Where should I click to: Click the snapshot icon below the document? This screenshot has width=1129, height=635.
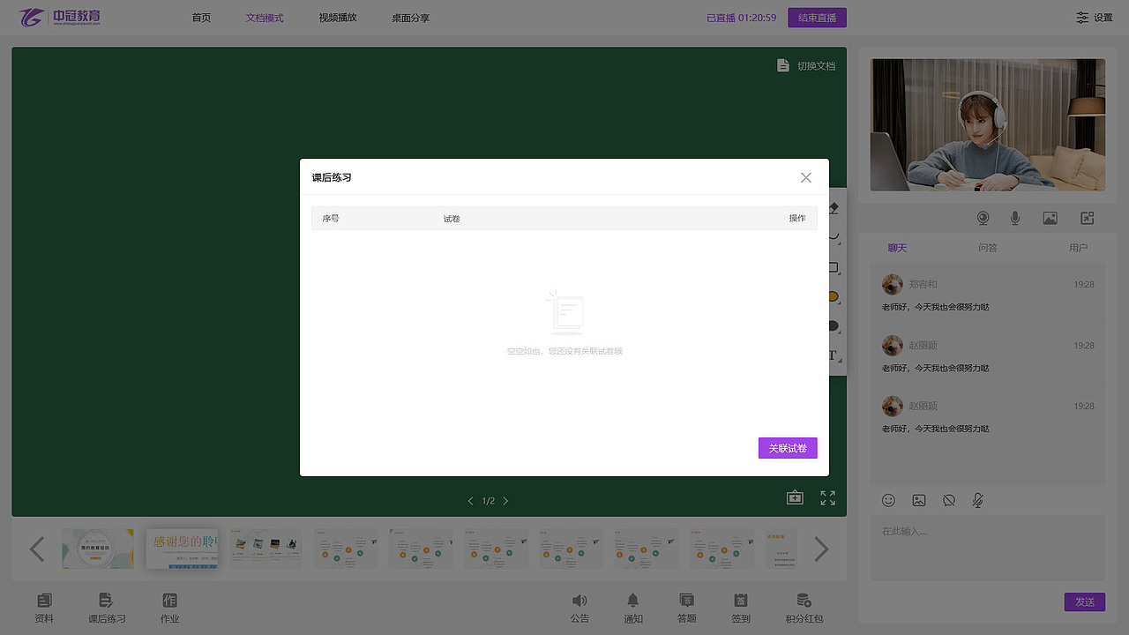point(795,497)
